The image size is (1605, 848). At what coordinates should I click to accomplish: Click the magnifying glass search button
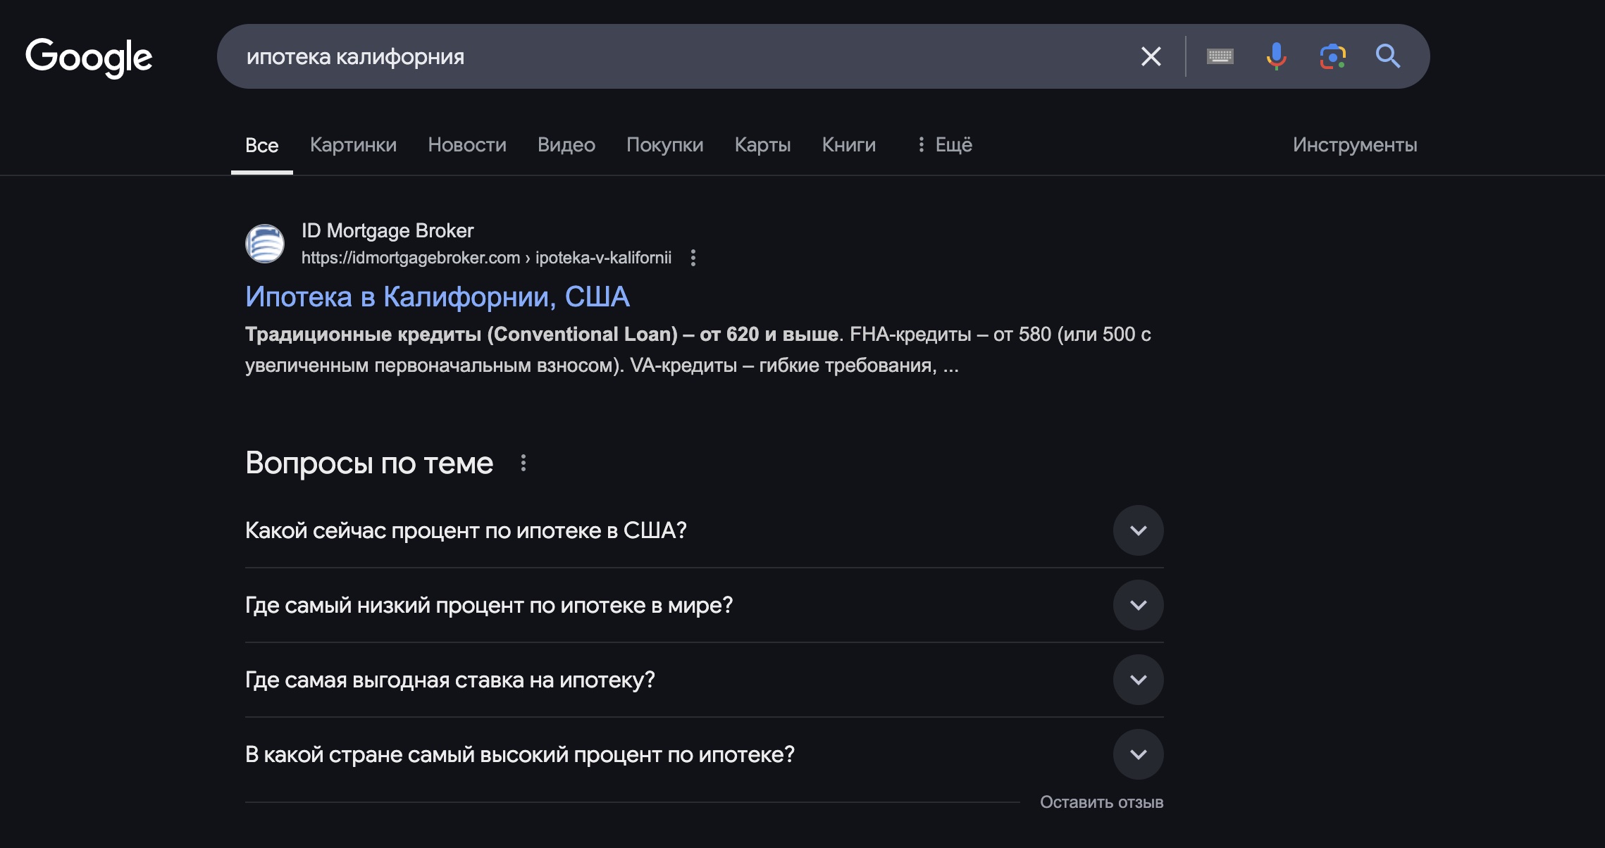[x=1387, y=56]
